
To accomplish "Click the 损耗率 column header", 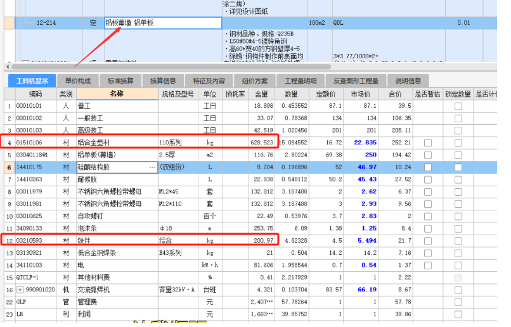I will coord(235,94).
